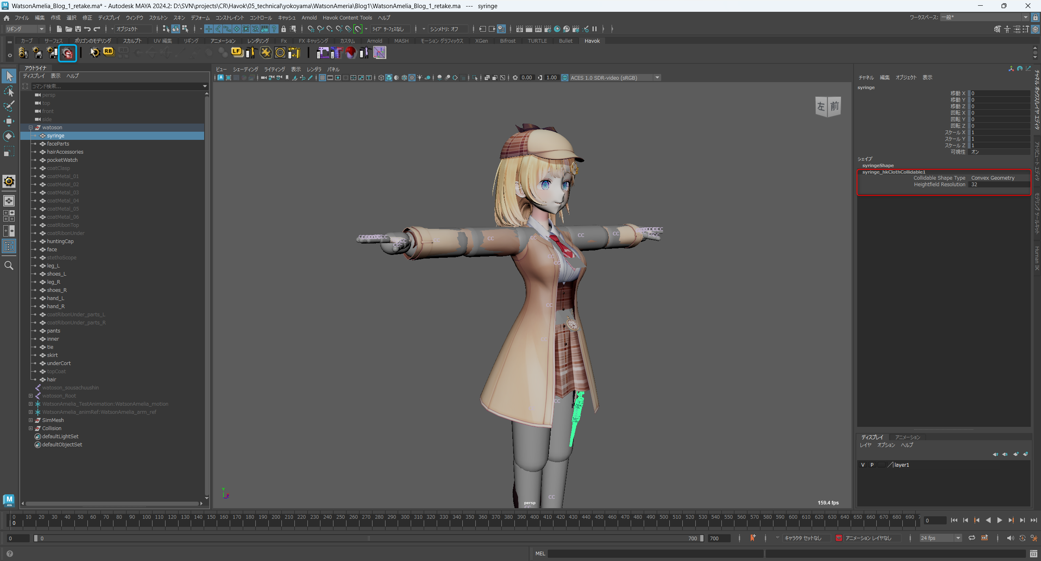Toggle the viewport lock camera icon

[272, 78]
